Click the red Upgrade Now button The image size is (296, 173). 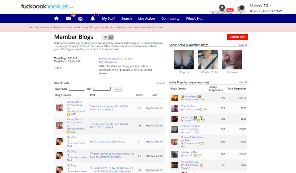pyautogui.click(x=237, y=37)
